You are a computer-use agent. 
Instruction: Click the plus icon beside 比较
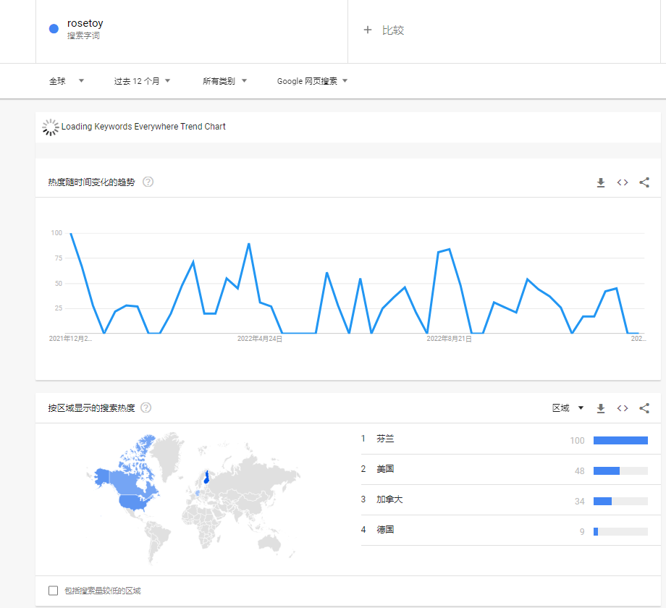(368, 30)
